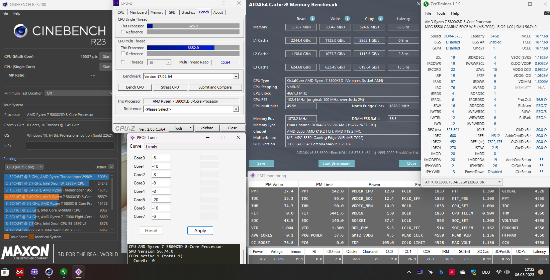
Task: Click Start Benchmark in AIDA64
Action: [x=336, y=163]
